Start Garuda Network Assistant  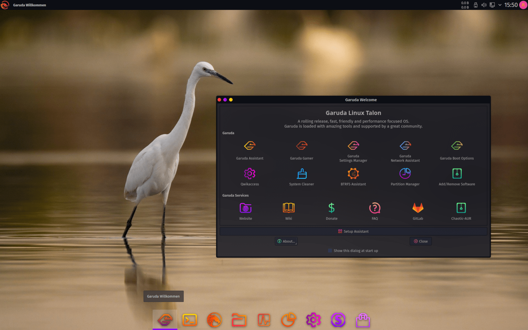point(405,151)
